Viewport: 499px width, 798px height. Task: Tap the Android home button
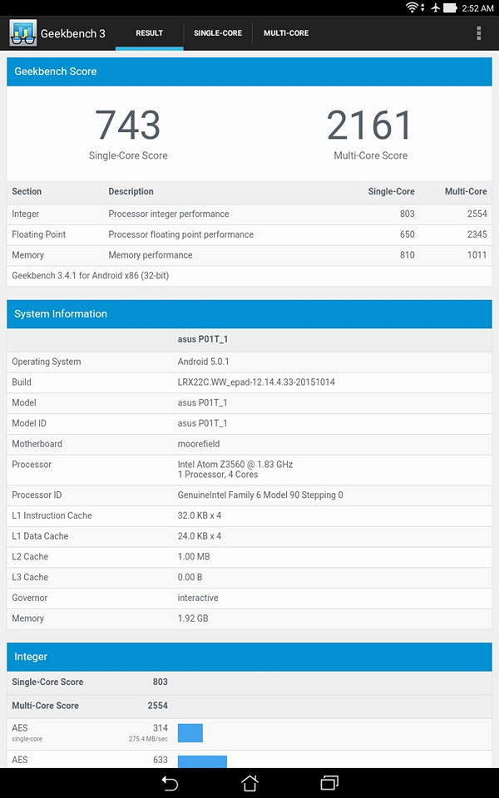click(249, 782)
